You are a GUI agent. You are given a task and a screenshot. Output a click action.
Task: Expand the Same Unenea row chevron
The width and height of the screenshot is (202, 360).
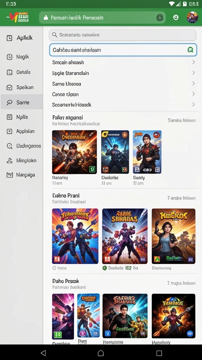[x=193, y=84]
